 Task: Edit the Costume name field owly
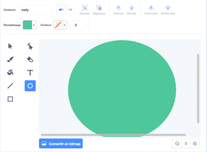pyautogui.click(x=35, y=10)
